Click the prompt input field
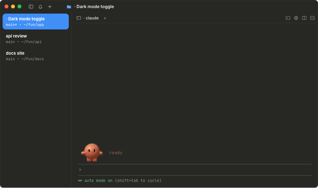The height and width of the screenshot is (188, 318). click(x=195, y=170)
